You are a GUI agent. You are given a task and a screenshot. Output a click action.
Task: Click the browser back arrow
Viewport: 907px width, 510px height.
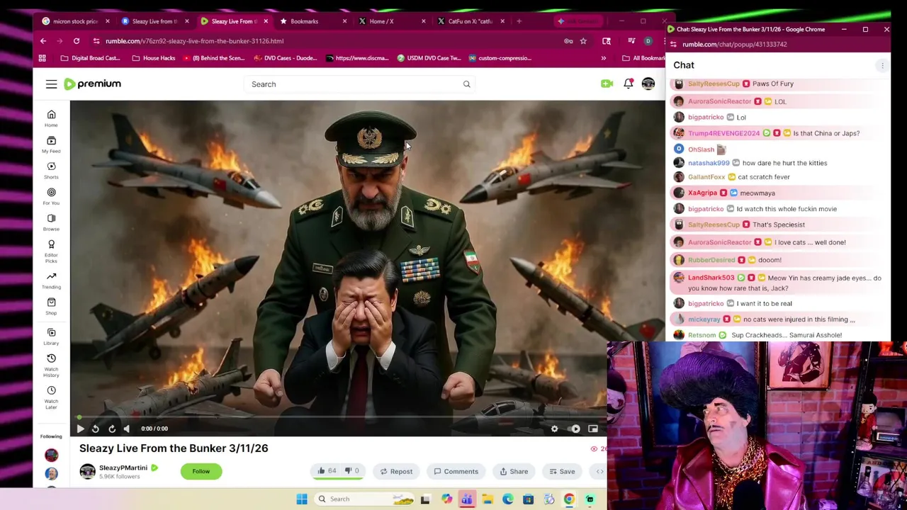(x=43, y=41)
